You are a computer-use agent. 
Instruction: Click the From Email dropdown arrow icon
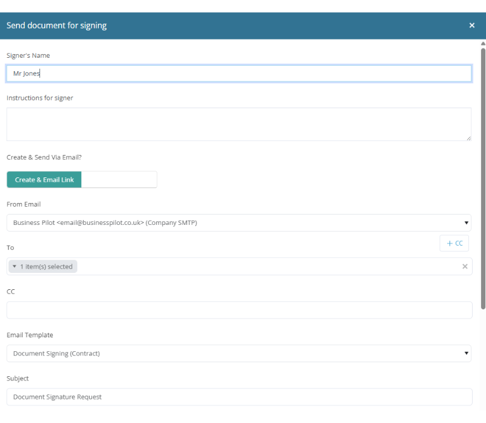click(x=466, y=222)
